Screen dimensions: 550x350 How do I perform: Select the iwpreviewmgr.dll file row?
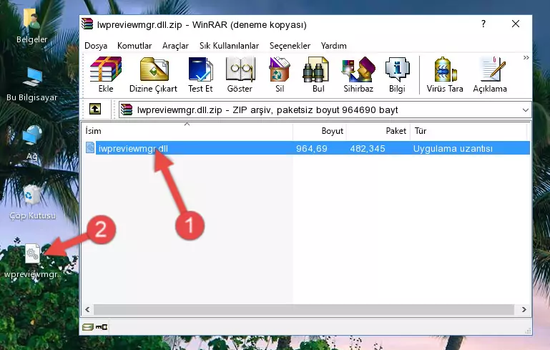[x=306, y=148]
